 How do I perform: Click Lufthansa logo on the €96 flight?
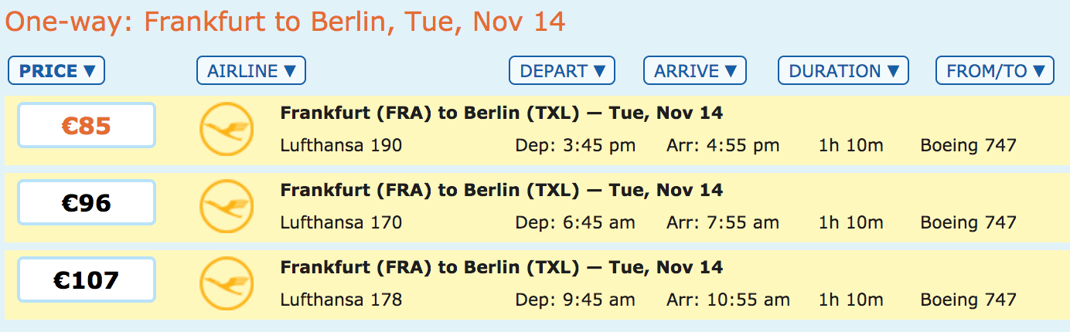(x=227, y=205)
